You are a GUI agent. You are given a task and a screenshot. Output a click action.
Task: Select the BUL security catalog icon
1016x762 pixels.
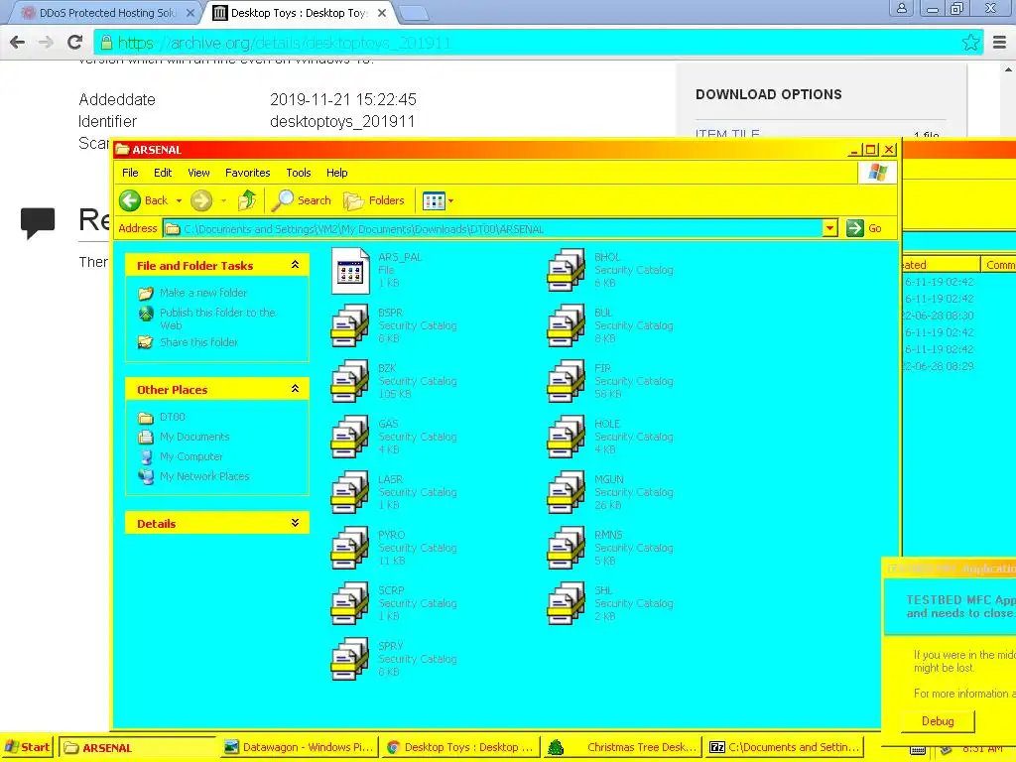[x=567, y=325]
